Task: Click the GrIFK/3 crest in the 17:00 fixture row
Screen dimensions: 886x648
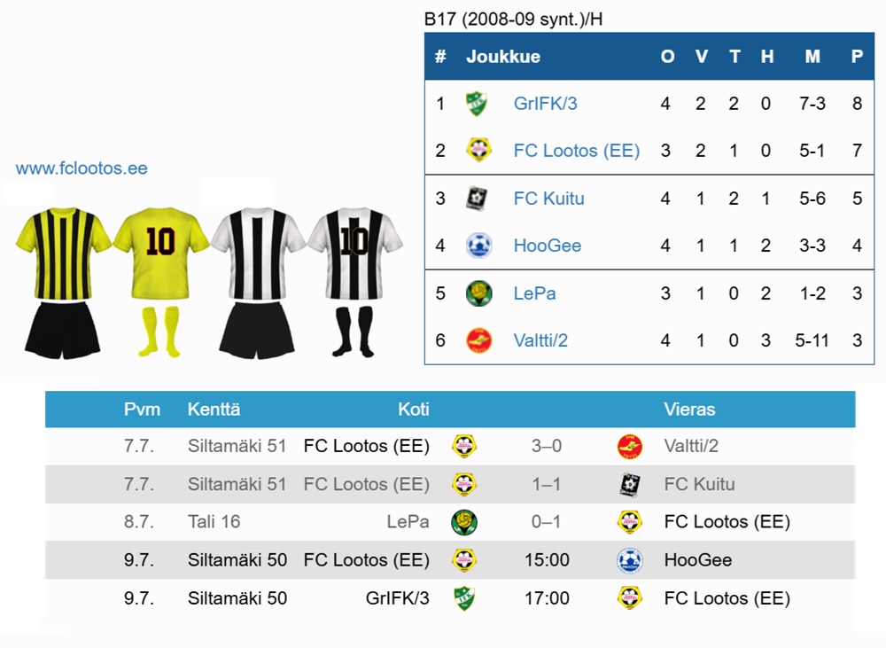Action: tap(464, 598)
